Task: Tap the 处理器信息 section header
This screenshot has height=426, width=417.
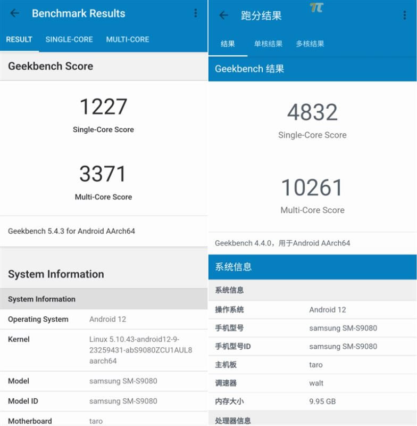Action: [233, 420]
